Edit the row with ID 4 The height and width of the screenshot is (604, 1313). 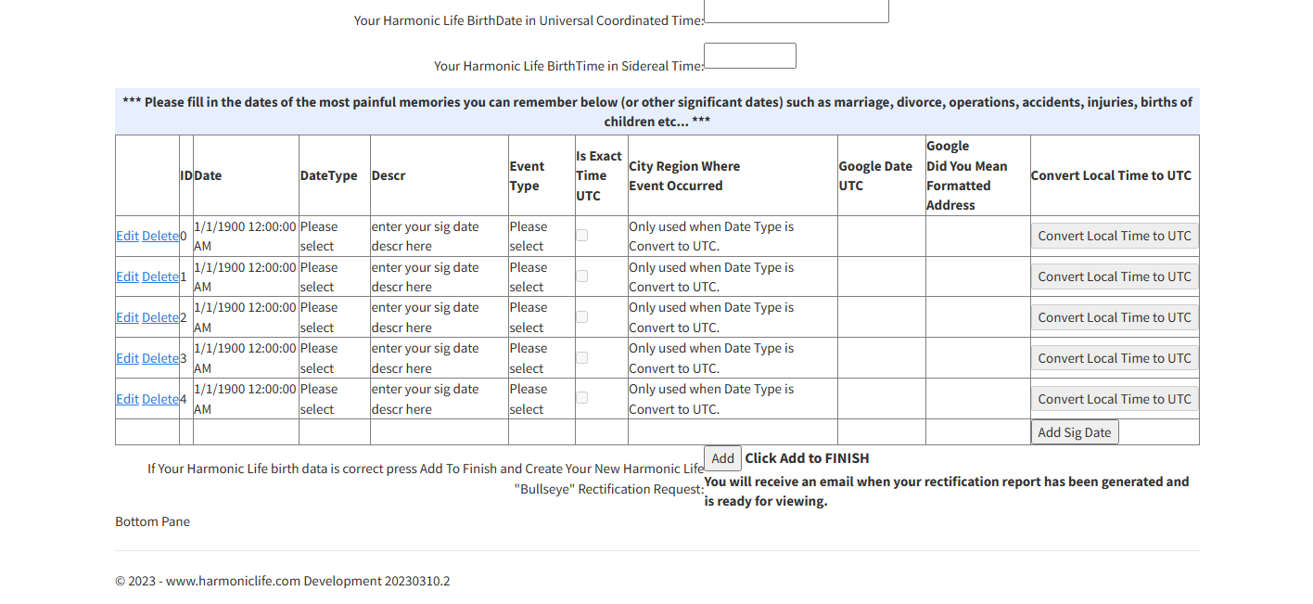click(127, 399)
